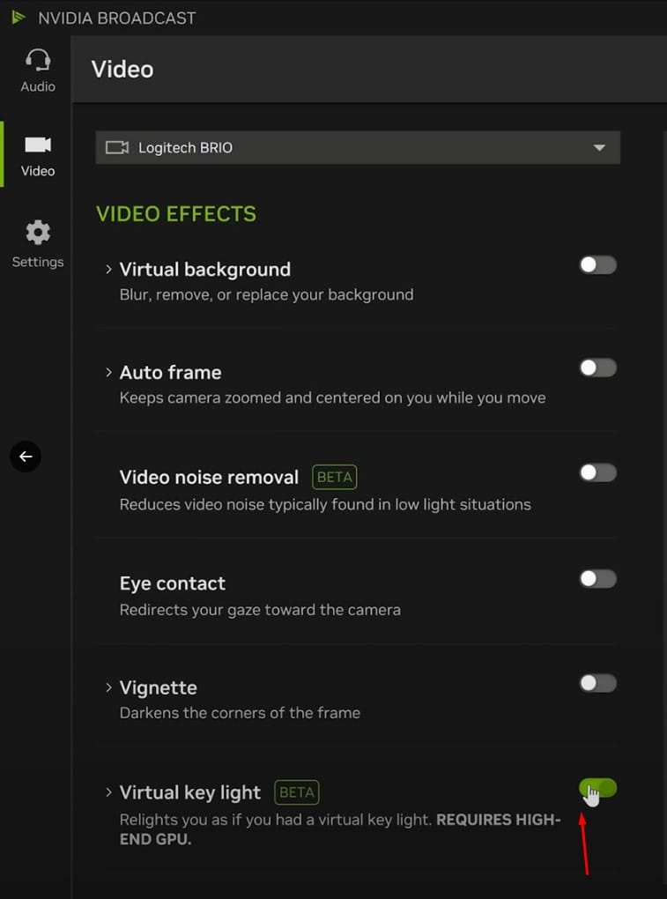Disable the Virtual key light toggle
Viewport: 667px width, 899px height.
(x=598, y=788)
